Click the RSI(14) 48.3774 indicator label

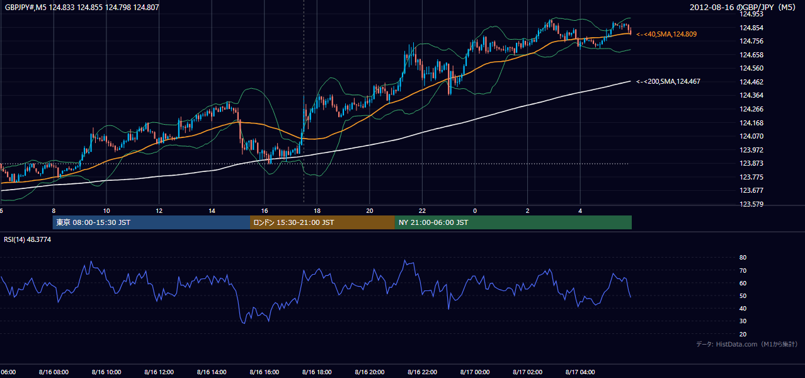[28, 239]
